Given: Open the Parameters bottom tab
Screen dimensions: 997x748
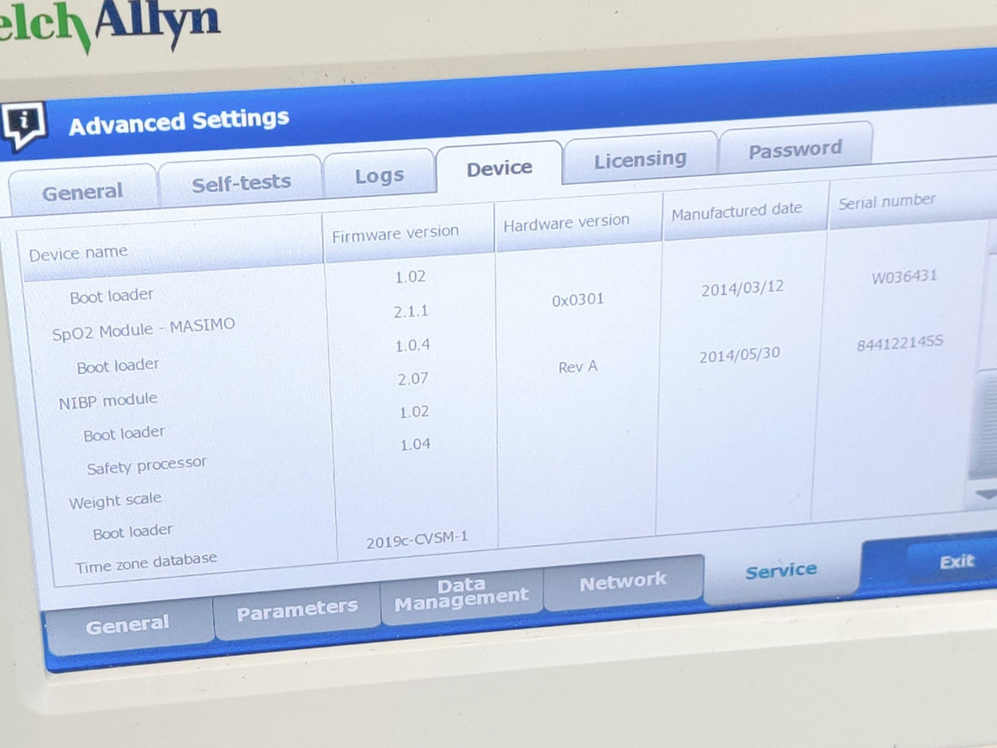Looking at the screenshot, I should click(x=297, y=610).
